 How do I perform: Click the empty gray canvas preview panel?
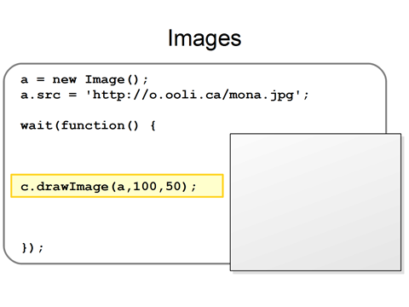(315, 202)
